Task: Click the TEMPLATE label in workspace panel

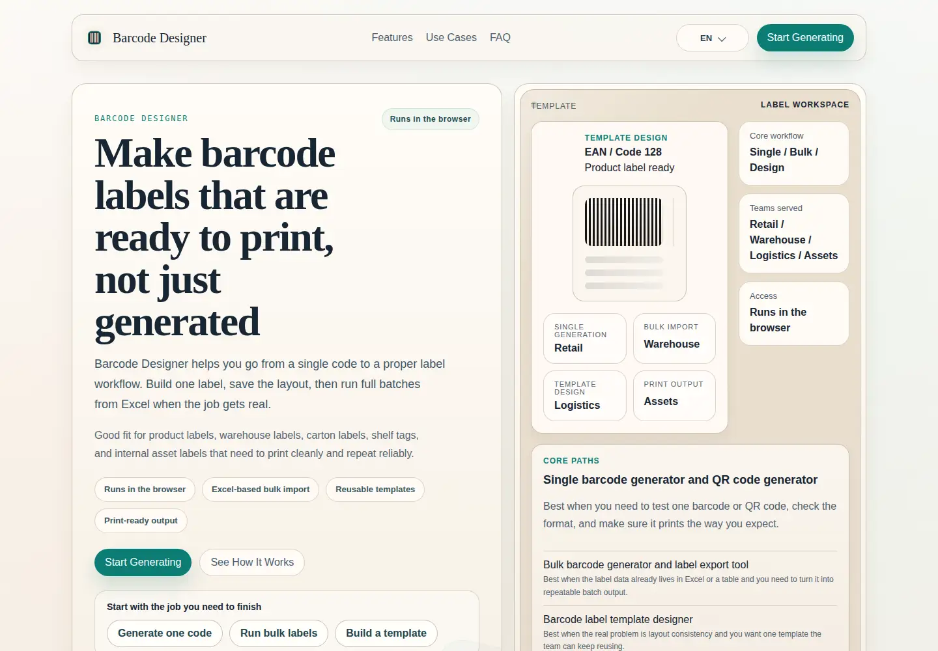Action: [x=554, y=106]
